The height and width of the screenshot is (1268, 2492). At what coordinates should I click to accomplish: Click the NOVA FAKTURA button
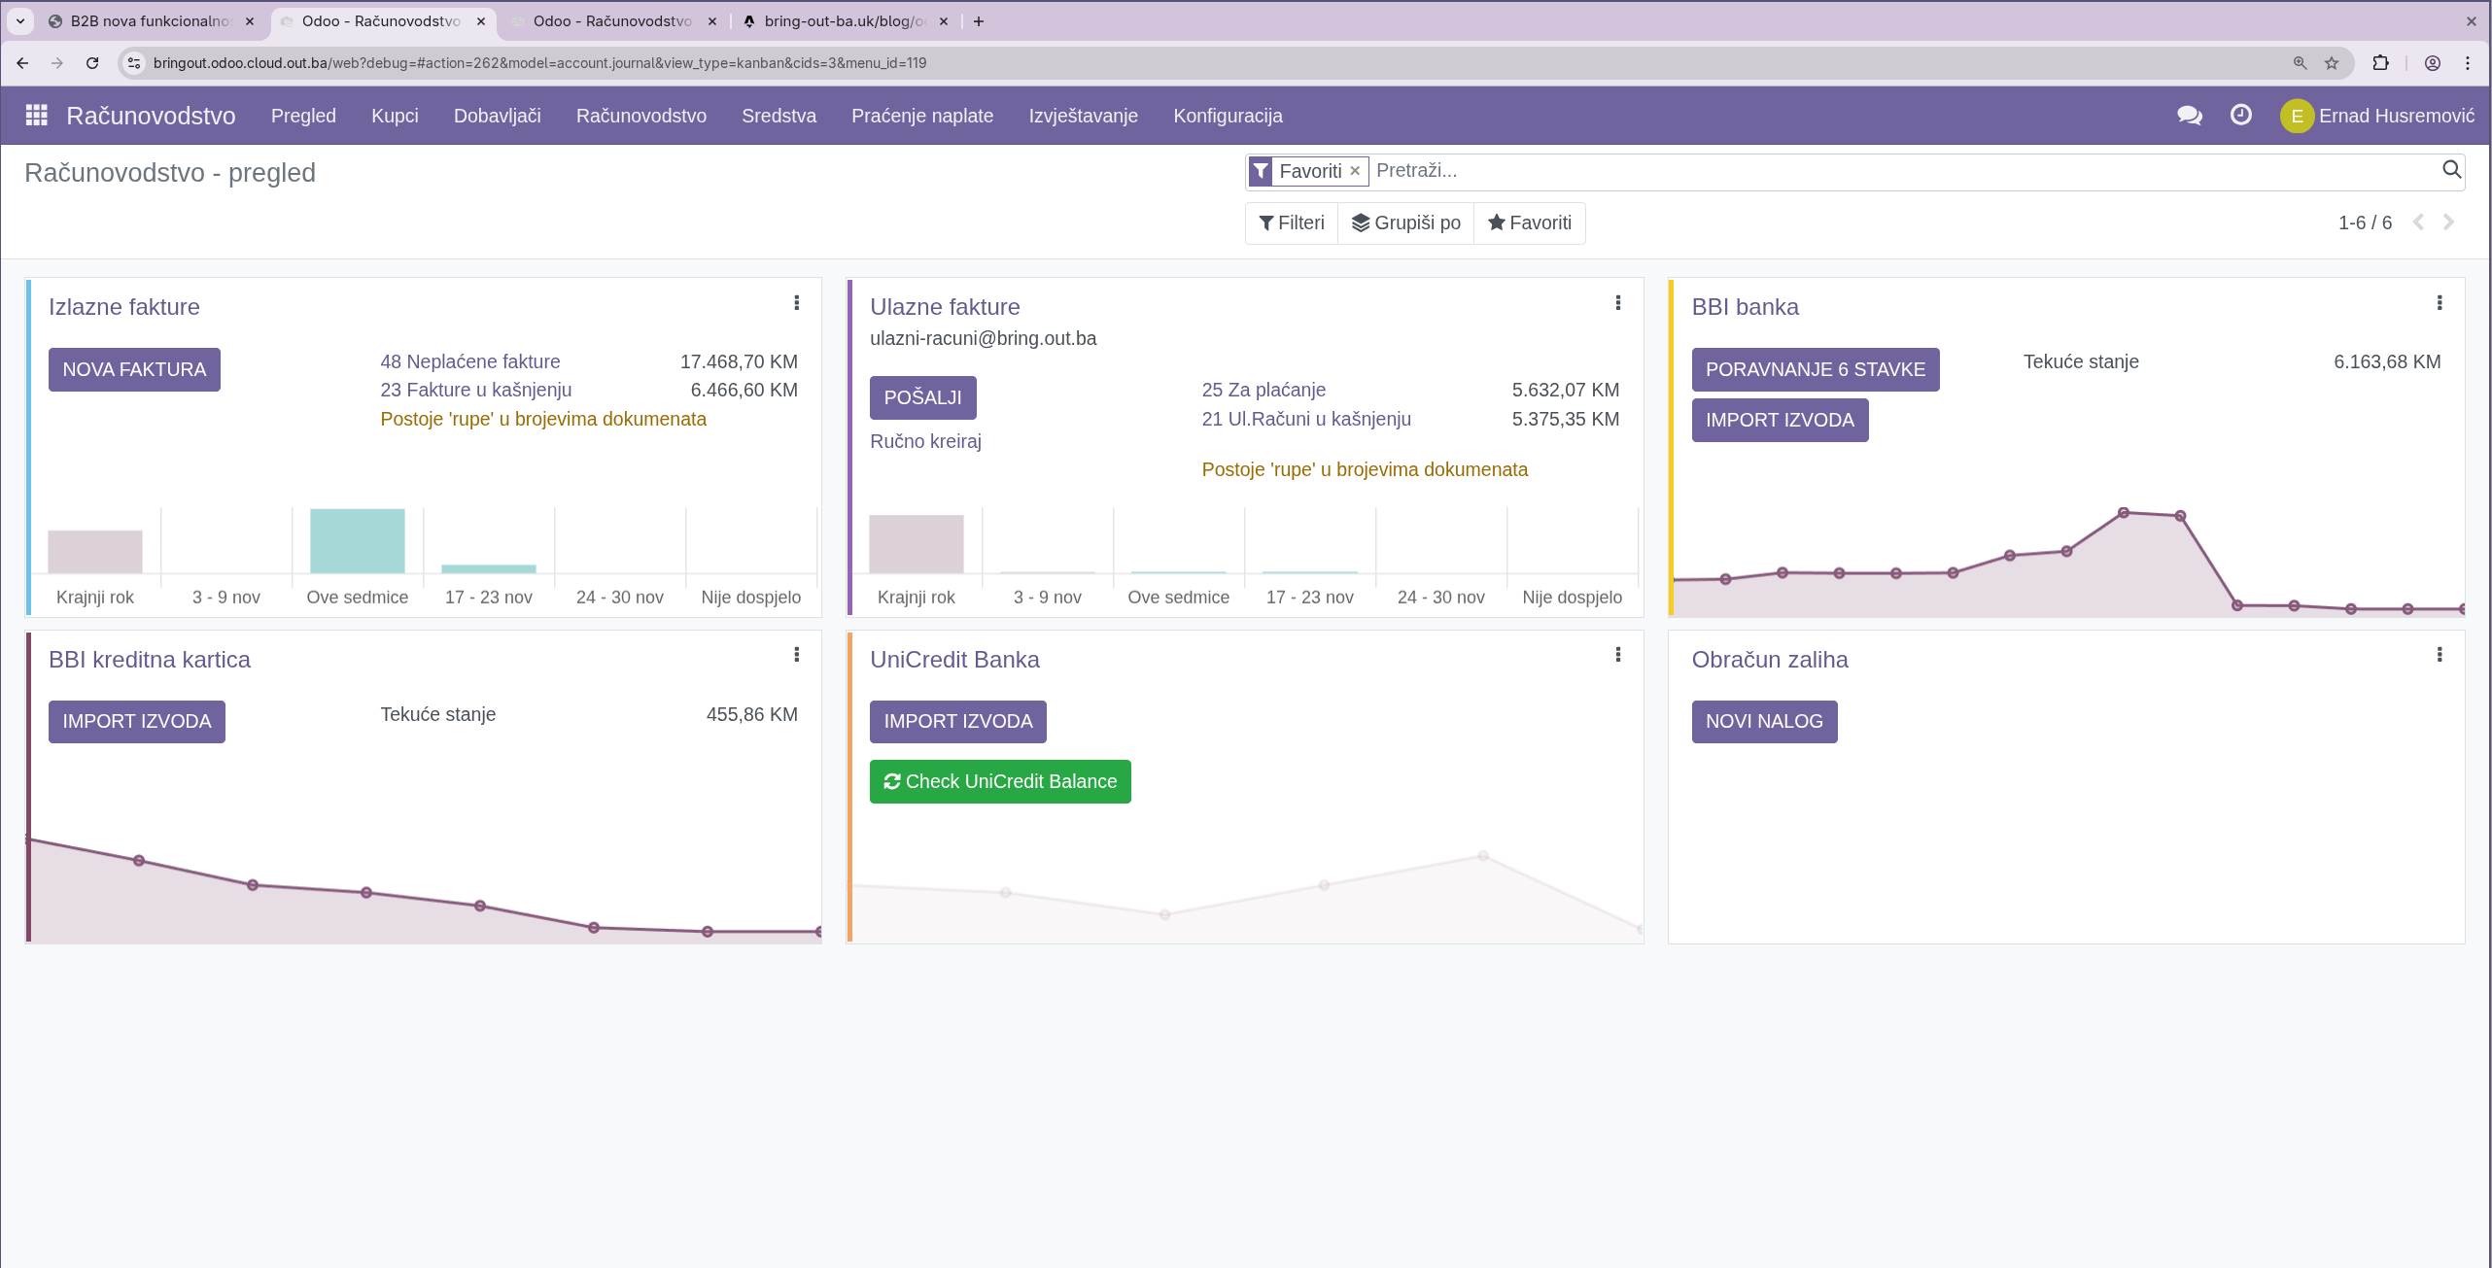pos(134,369)
